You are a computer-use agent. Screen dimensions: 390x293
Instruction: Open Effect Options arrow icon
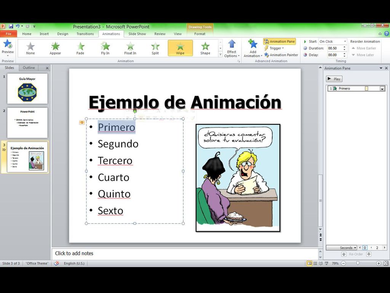pyautogui.click(x=232, y=44)
